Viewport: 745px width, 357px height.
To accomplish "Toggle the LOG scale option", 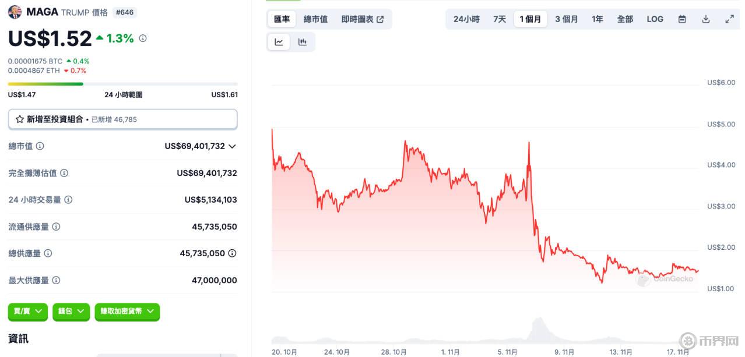I will click(x=655, y=19).
